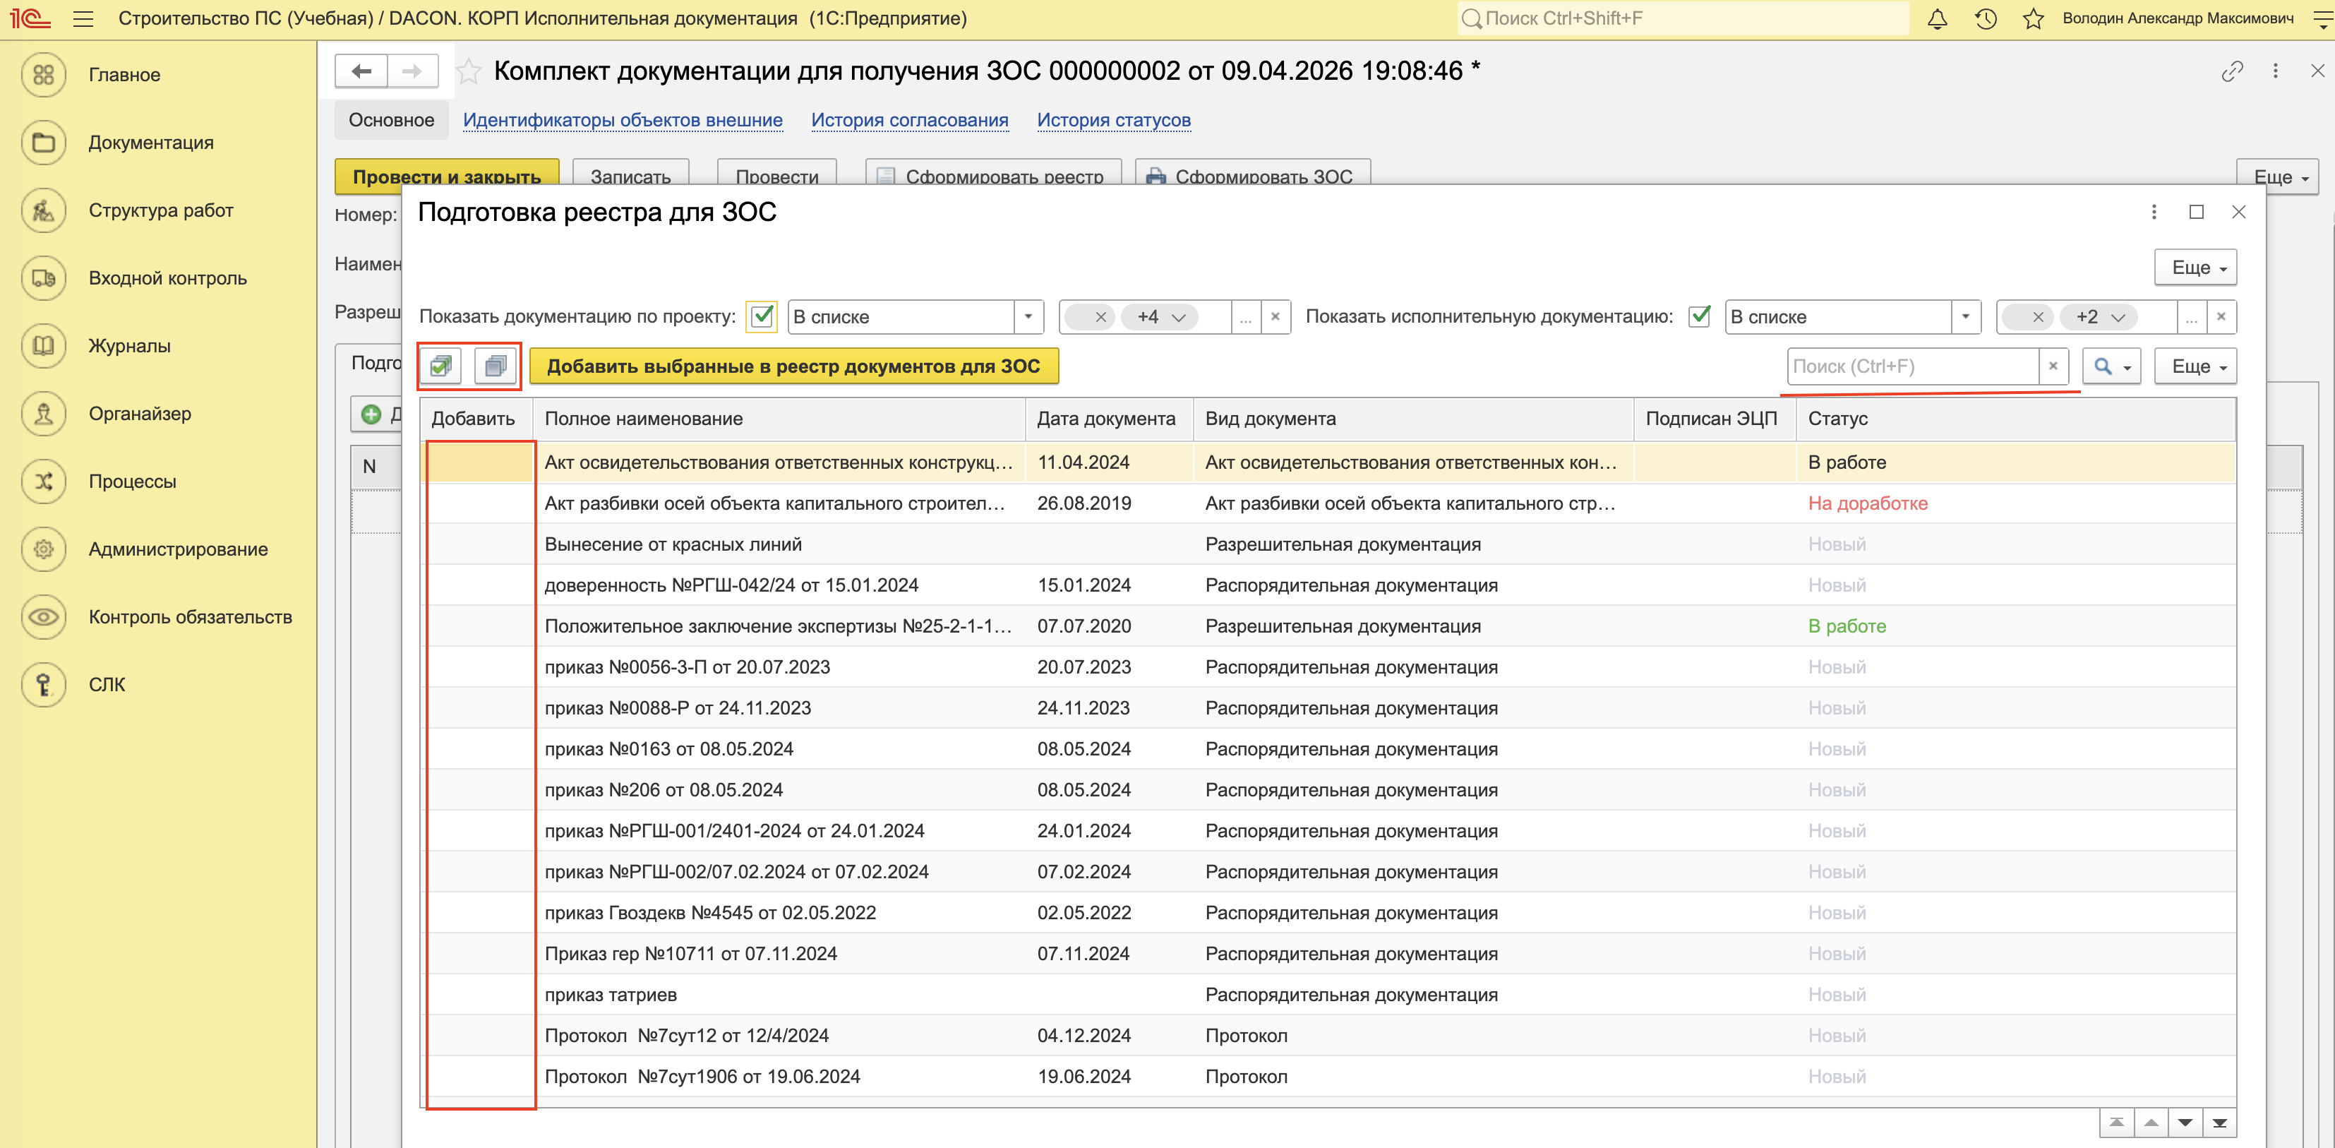Click the Поиск (Ctrl+F) field in dialog

point(1913,366)
